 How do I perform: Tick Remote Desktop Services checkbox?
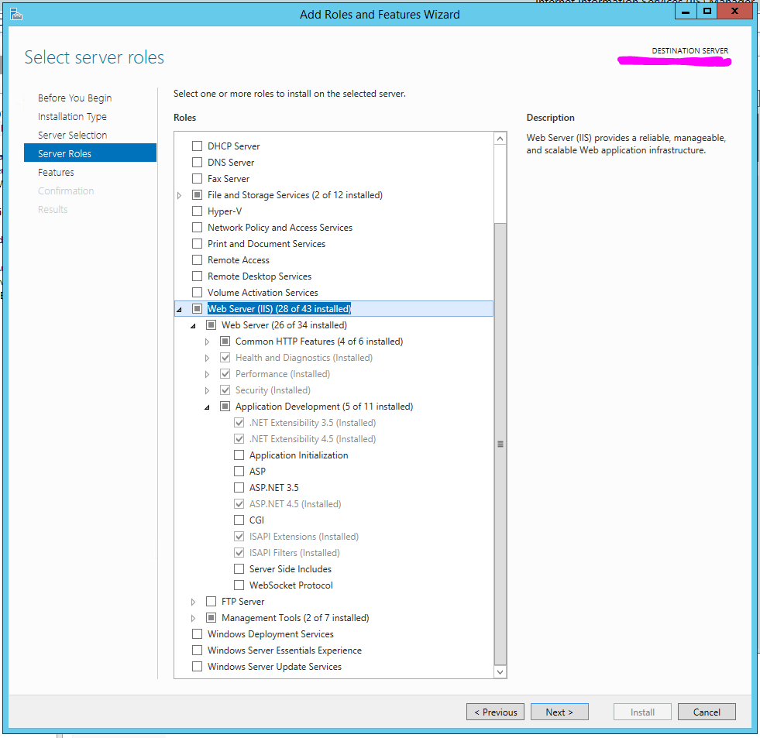pyautogui.click(x=198, y=276)
